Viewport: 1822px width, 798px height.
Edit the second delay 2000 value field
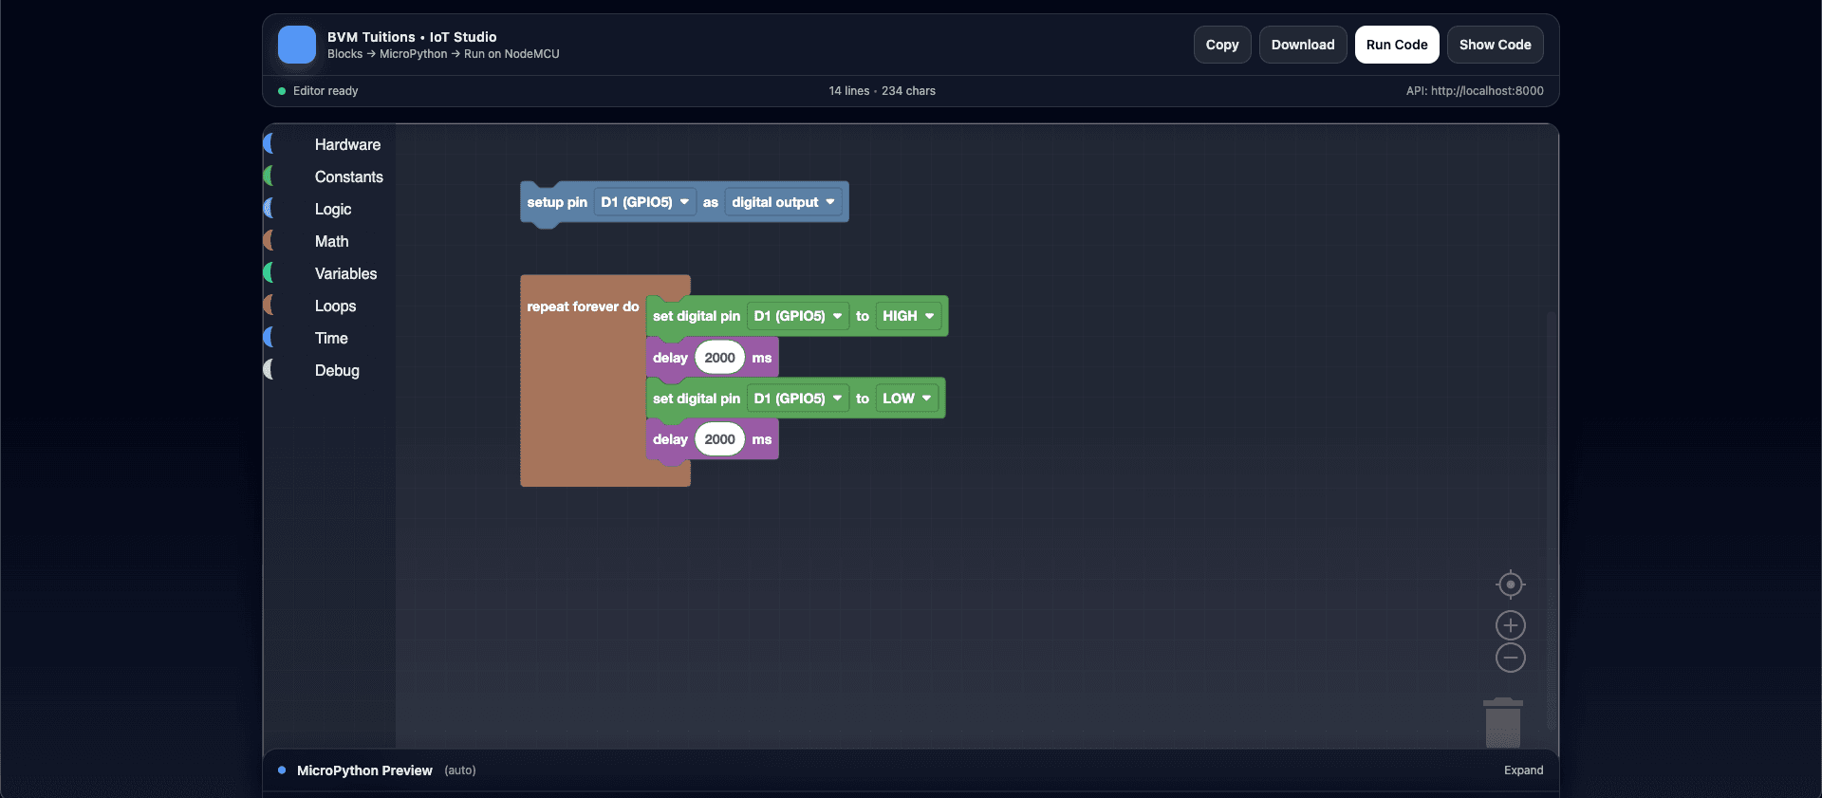click(719, 439)
